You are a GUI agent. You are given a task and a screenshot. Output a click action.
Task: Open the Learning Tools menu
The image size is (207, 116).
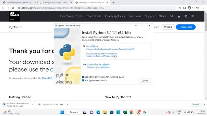[115, 16]
